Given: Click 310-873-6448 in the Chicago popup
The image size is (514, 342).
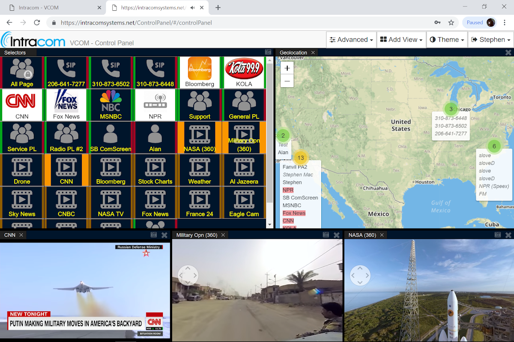Looking at the screenshot, I should click(451, 118).
